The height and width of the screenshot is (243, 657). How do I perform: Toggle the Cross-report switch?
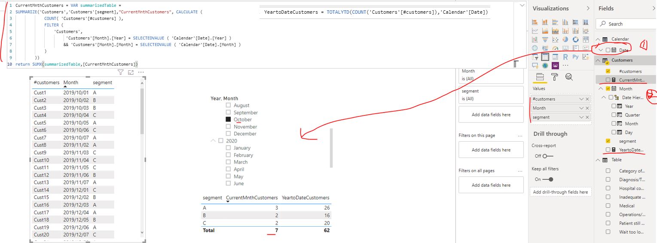(548, 156)
